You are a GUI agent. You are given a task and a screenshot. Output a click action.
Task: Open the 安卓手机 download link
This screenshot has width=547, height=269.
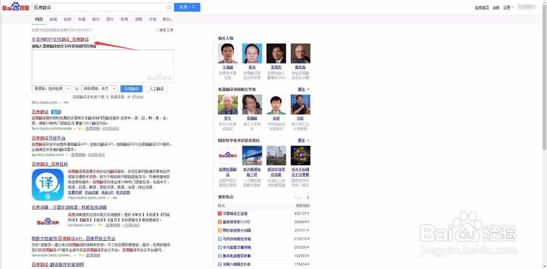point(117,97)
